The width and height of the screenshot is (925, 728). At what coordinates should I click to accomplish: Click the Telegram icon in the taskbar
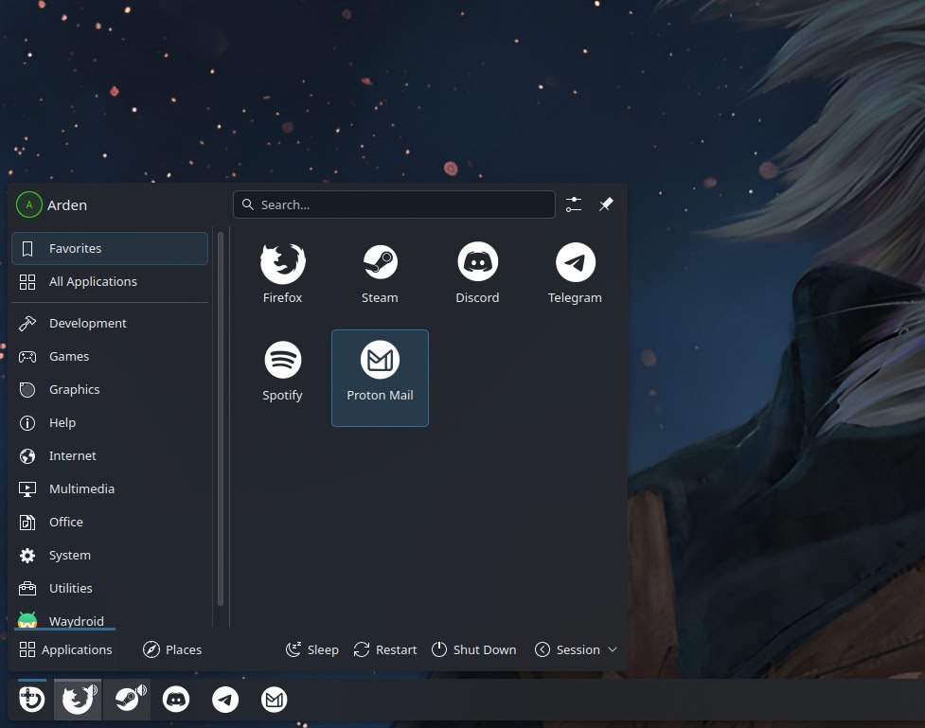[224, 701]
